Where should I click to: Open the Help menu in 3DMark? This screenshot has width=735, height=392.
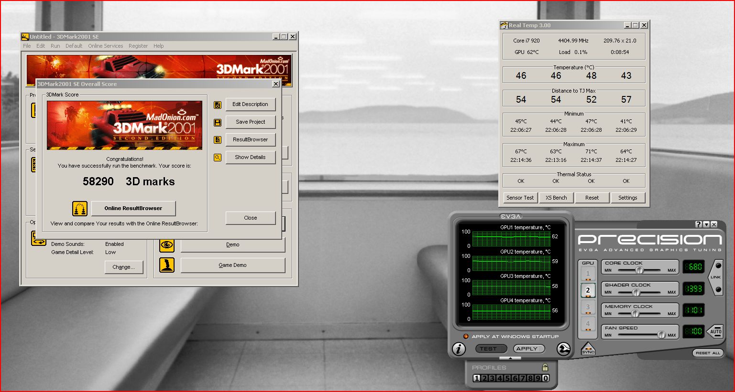[159, 46]
